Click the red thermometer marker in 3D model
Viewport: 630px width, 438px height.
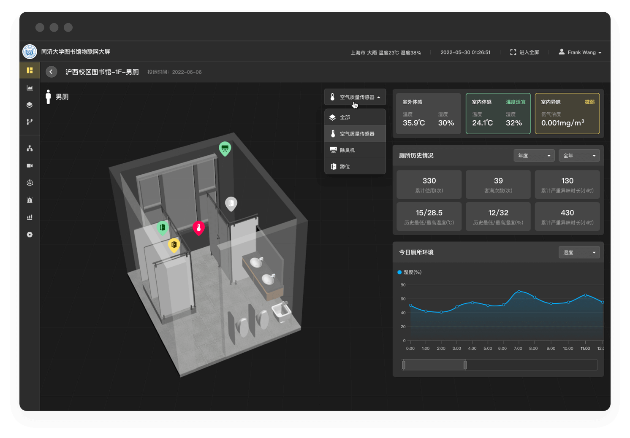point(198,228)
